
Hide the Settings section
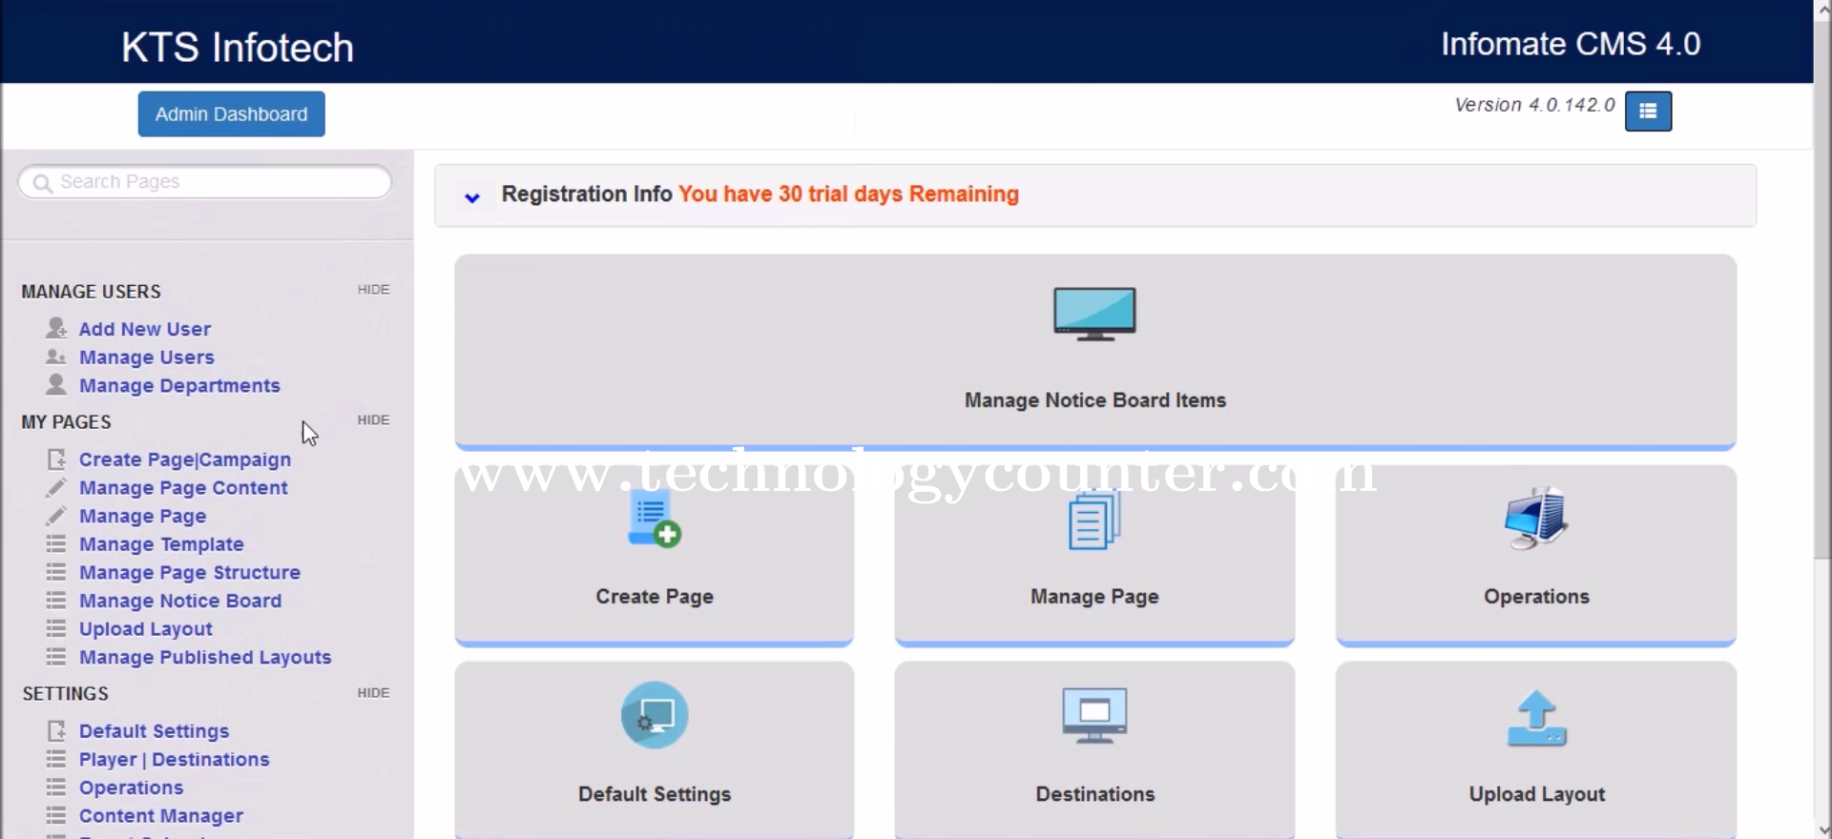click(x=373, y=693)
